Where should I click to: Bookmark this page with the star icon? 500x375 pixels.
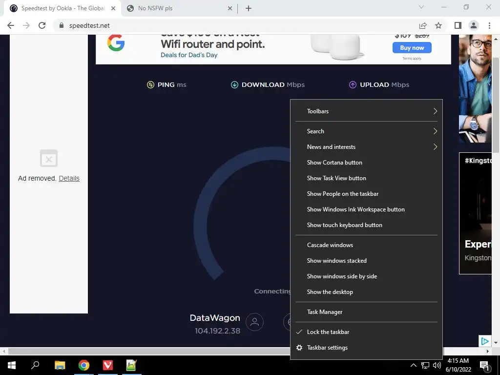438,25
